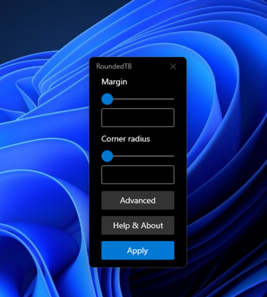
Task: Focus the Corner radius value input box
Action: 138,175
